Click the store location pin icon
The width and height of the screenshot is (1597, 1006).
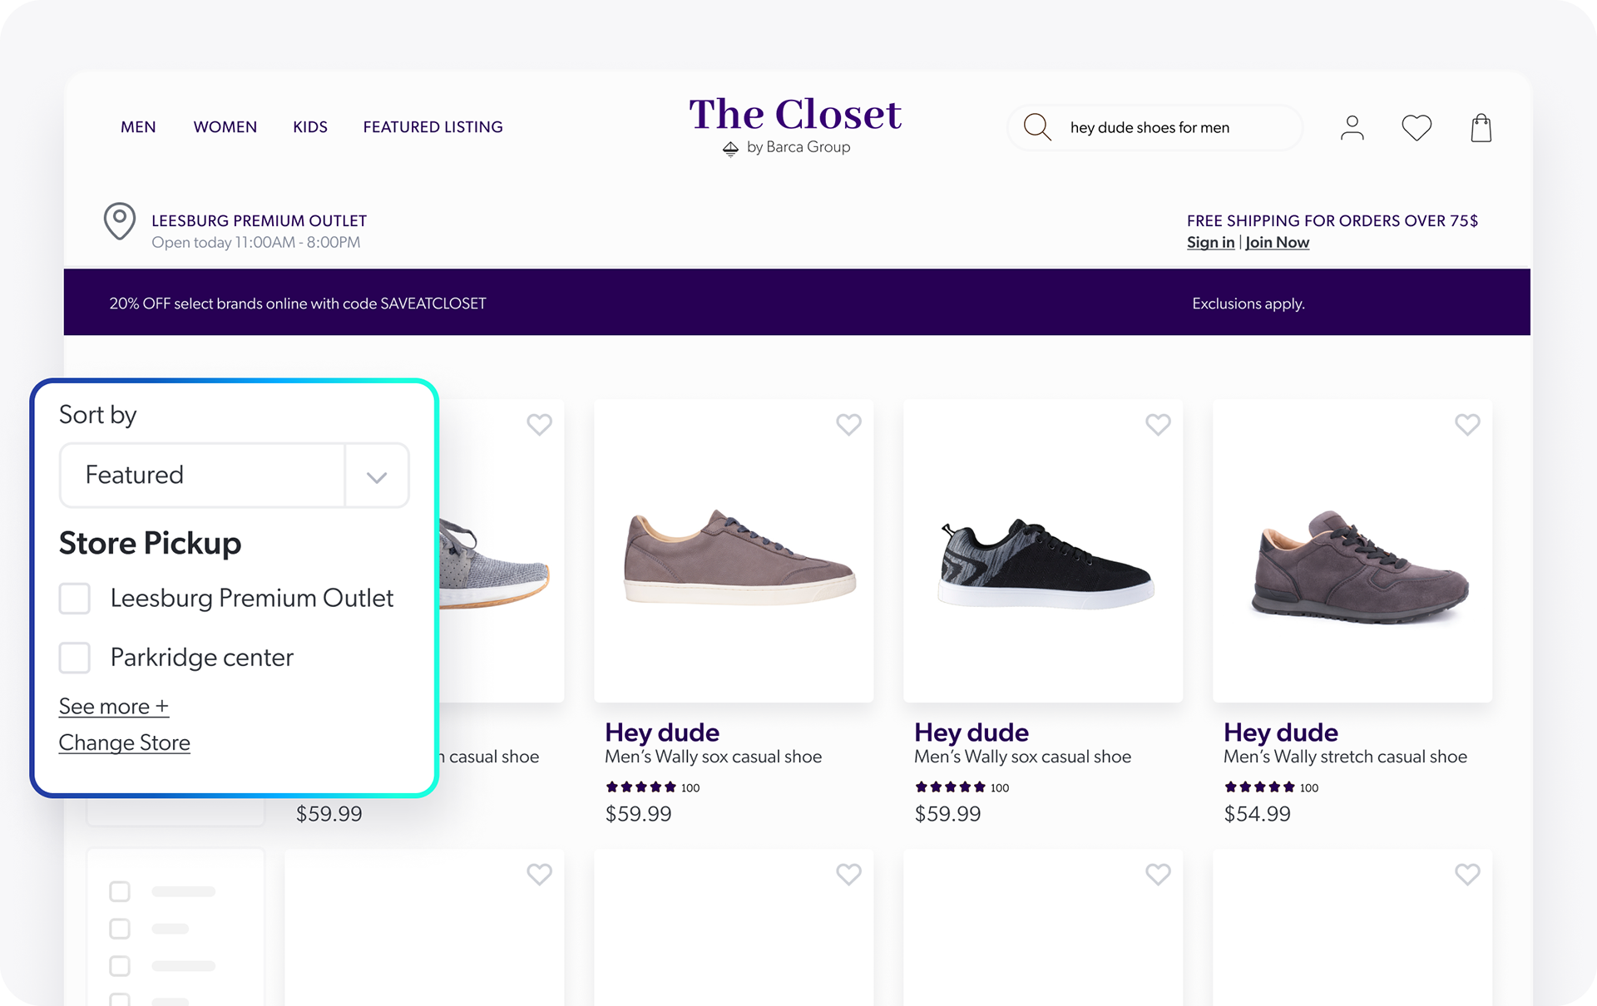(120, 221)
